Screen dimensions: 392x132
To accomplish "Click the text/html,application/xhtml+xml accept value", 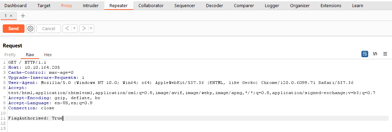I will point(192,93).
